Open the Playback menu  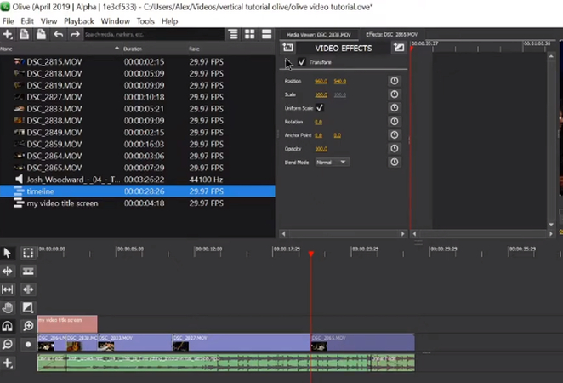[79, 21]
